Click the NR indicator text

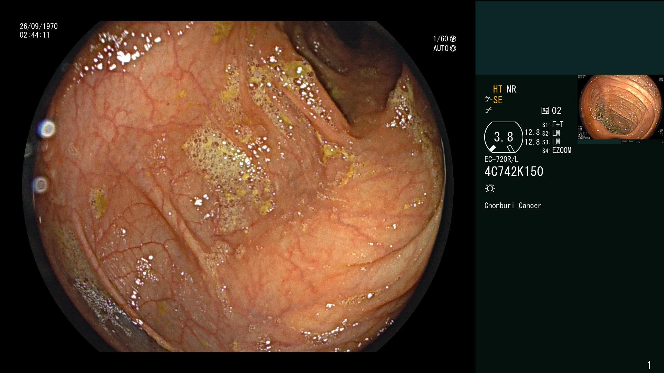point(511,89)
